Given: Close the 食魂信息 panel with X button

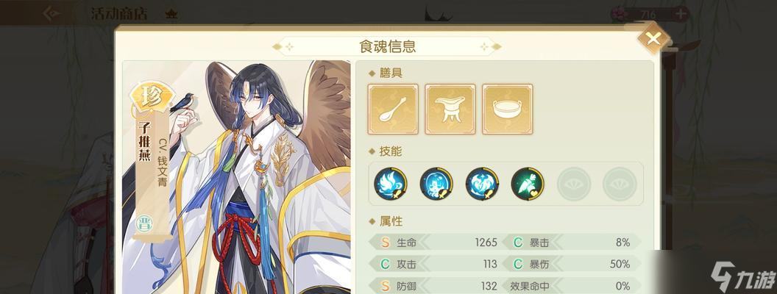Looking at the screenshot, I should tap(653, 39).
